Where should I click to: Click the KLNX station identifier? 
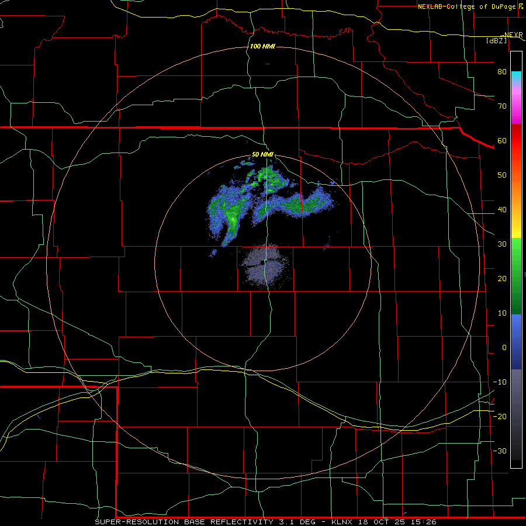click(x=343, y=522)
